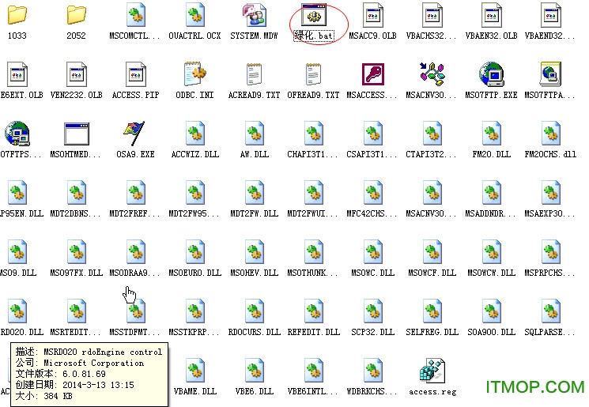Select the ACCESS.PIP file
The height and width of the screenshot is (407, 589).
[x=135, y=75]
